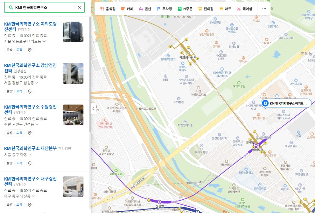This screenshot has width=315, height=213.
Task: Show 대구검진센터 location pin on map
Action: [x=30, y=205]
